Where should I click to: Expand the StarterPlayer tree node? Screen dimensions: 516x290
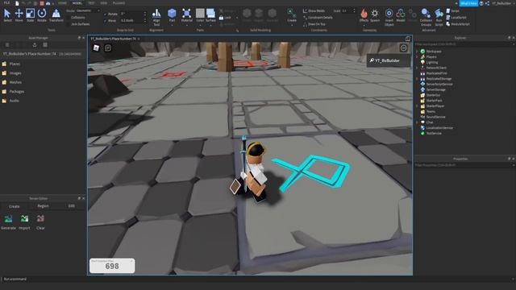click(417, 106)
